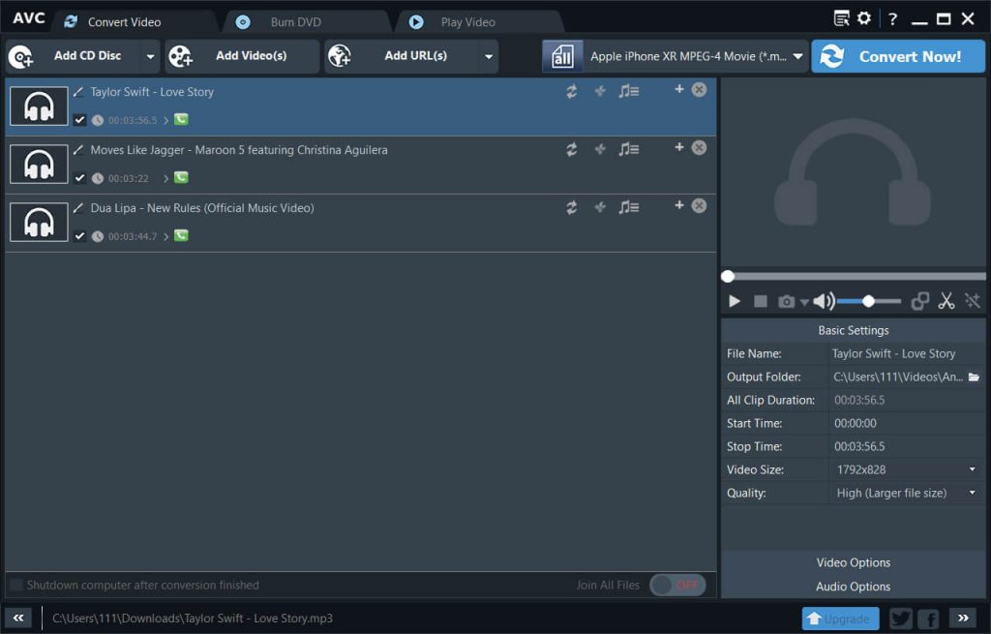Uncheck the Dua Lipa - New Rules checkbox

(79, 236)
